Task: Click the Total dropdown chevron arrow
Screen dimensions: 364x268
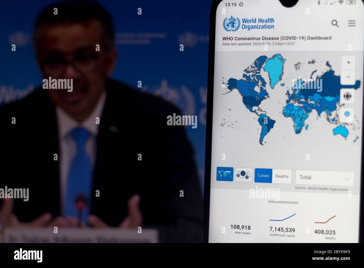Action: 347,179
